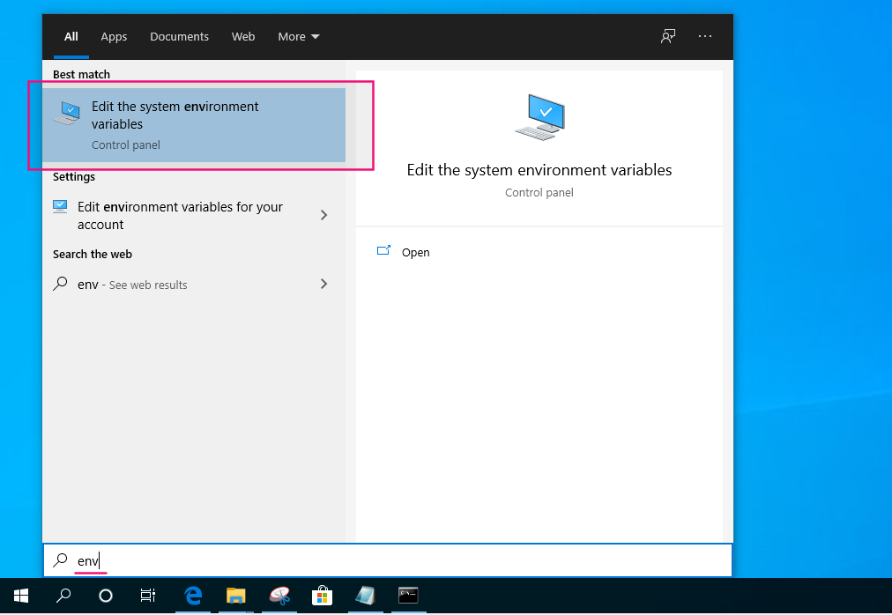892x615 pixels.
Task: Open File Explorer from the taskbar
Action: pyautogui.click(x=235, y=596)
